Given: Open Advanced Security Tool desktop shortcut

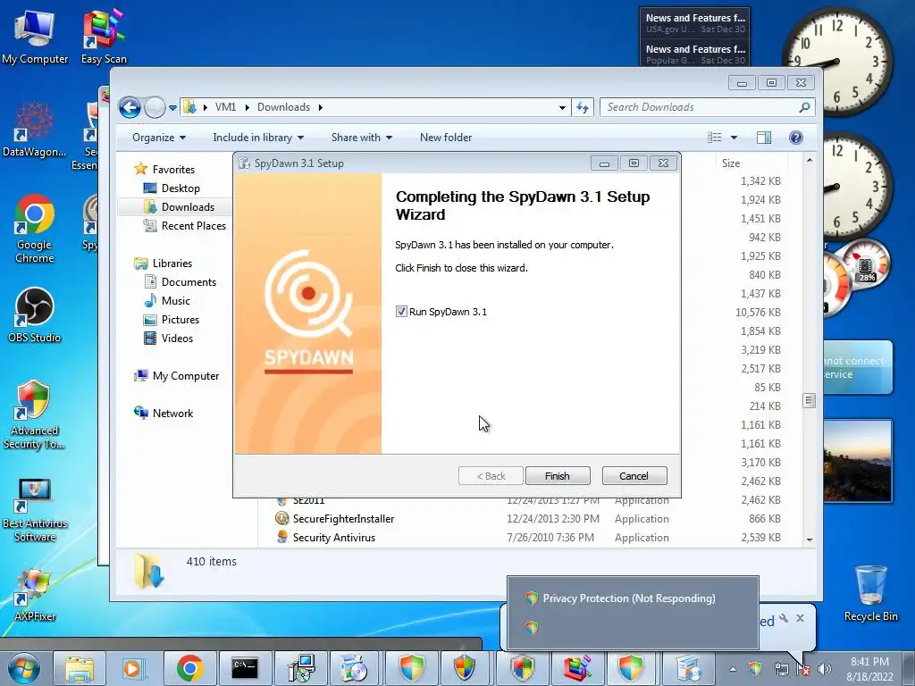Looking at the screenshot, I should pos(35,414).
